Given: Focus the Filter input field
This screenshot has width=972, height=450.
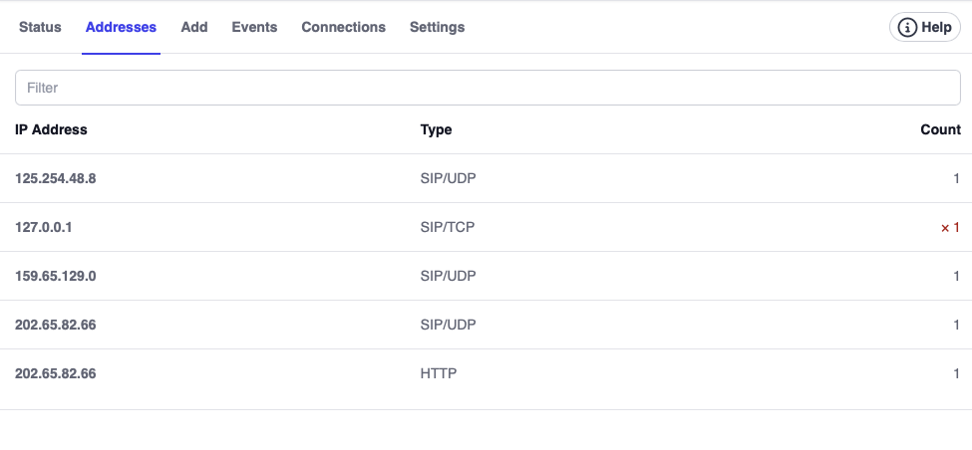Looking at the screenshot, I should [487, 88].
